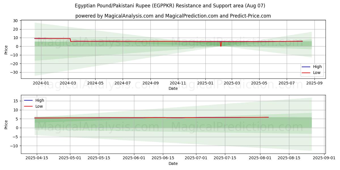Screen dimensions: 340x170
Task: Click the 'Date' axis label of the upper chart
Action: [173, 88]
